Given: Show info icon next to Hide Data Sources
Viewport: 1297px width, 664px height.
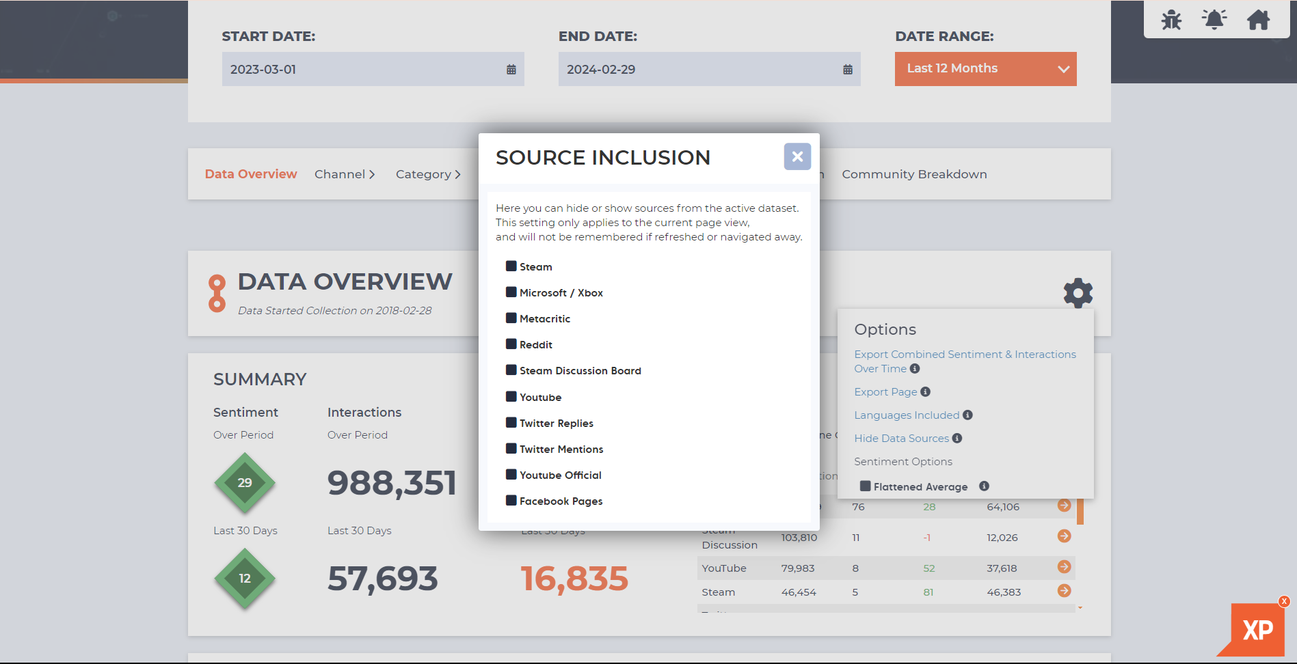Looking at the screenshot, I should pos(957,439).
